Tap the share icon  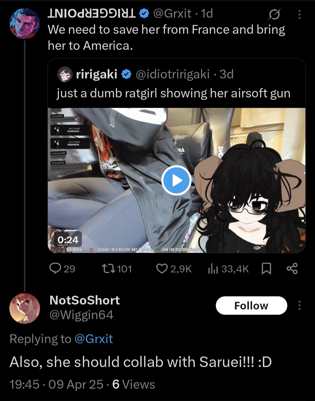(292, 268)
